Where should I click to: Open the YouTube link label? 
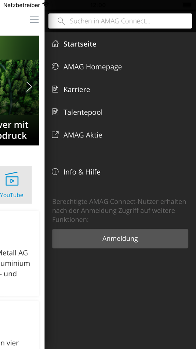click(x=12, y=195)
